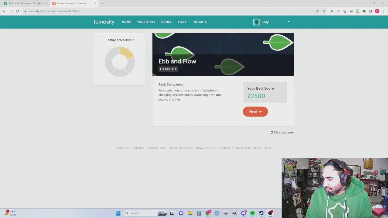Navigate to TESTS
The height and width of the screenshot is (218, 388).
click(182, 22)
